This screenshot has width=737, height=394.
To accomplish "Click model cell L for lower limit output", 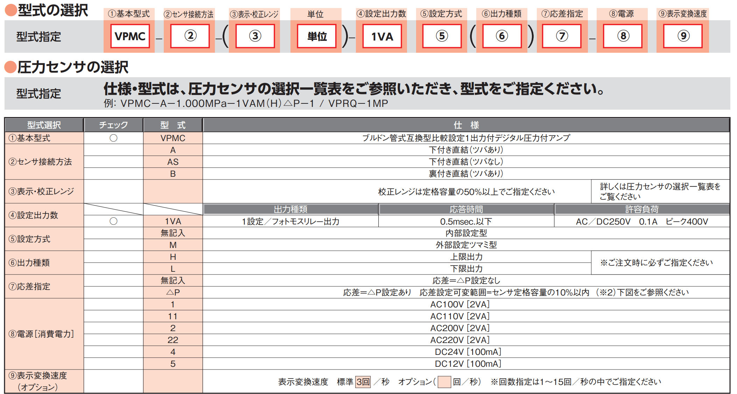I will (173, 269).
